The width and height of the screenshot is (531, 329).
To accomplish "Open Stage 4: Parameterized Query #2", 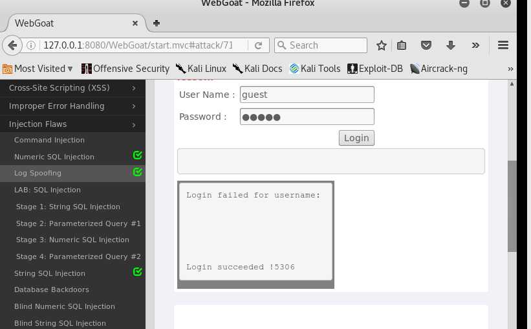I will tap(78, 256).
